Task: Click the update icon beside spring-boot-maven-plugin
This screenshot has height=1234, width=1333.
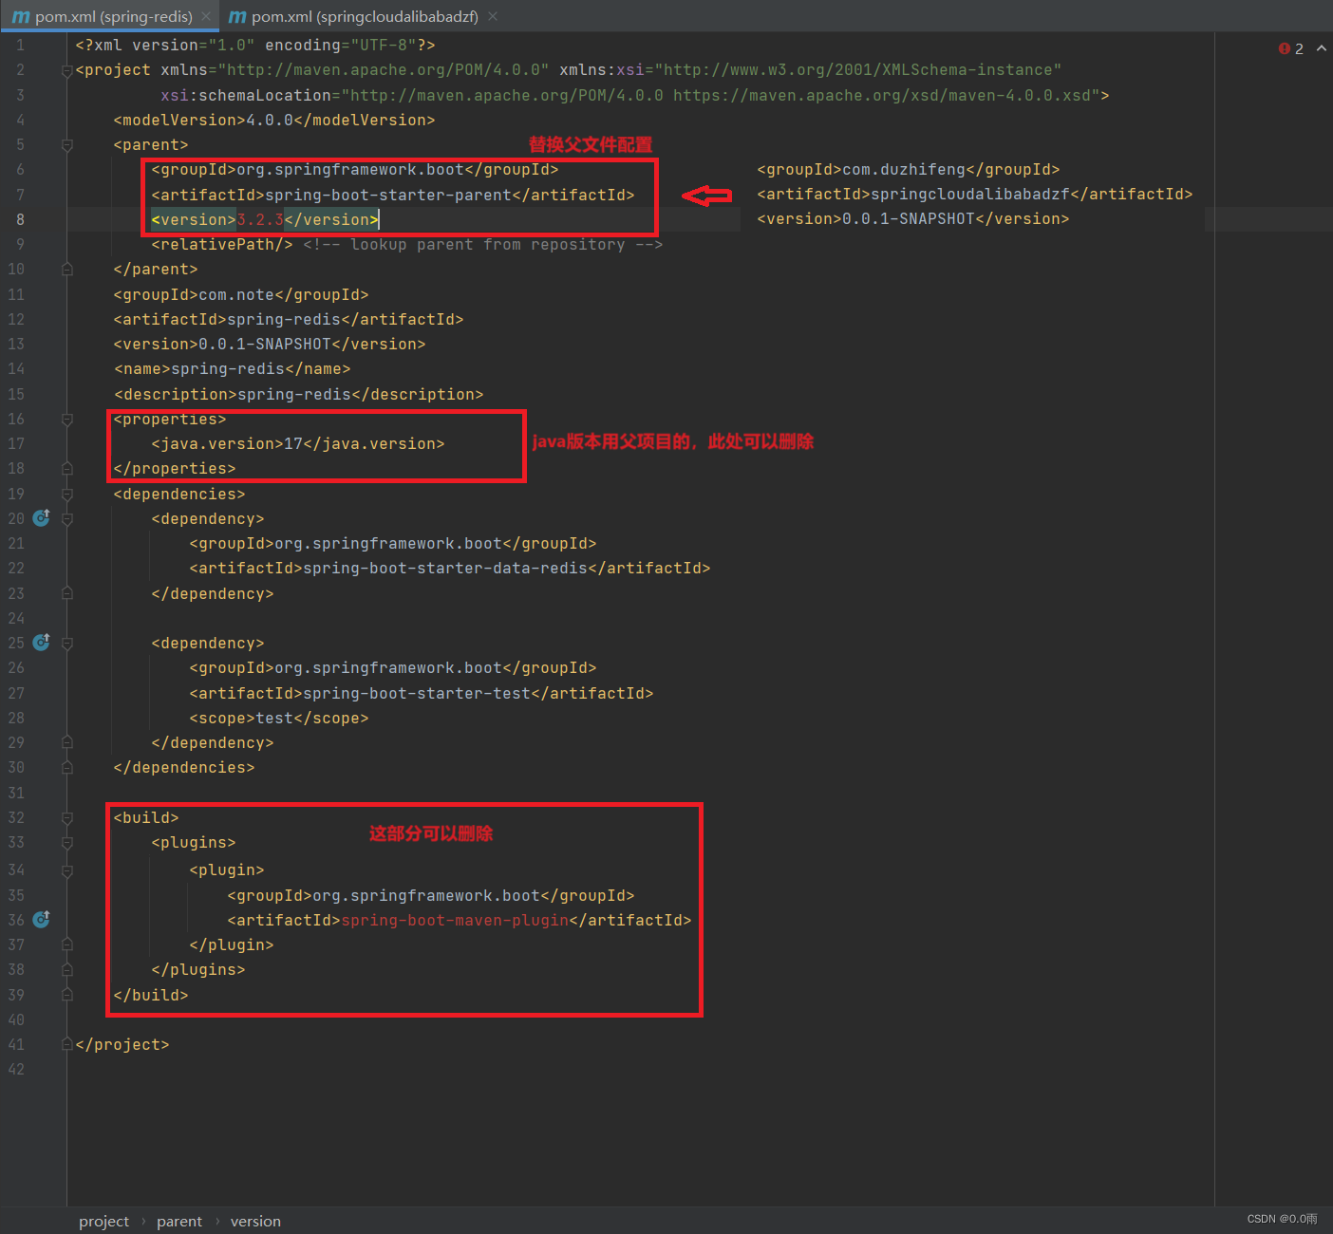Action: coord(41,919)
